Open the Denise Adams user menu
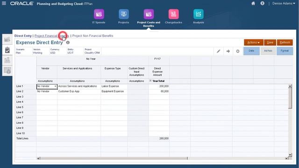The width and height of the screenshot is (299, 168). pos(284,3)
